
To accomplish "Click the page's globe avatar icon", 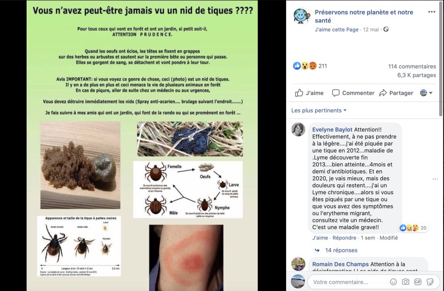I will 301,16.
